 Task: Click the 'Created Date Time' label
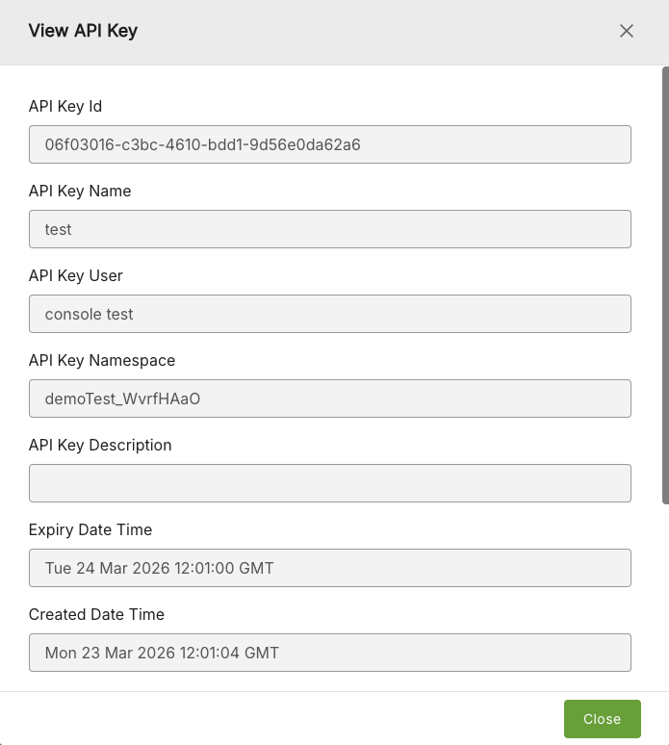(x=96, y=614)
